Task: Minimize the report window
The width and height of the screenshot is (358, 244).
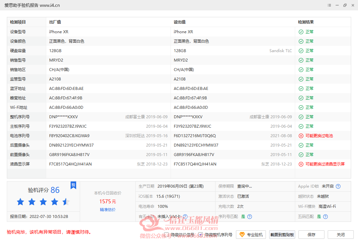Action: point(337,5)
